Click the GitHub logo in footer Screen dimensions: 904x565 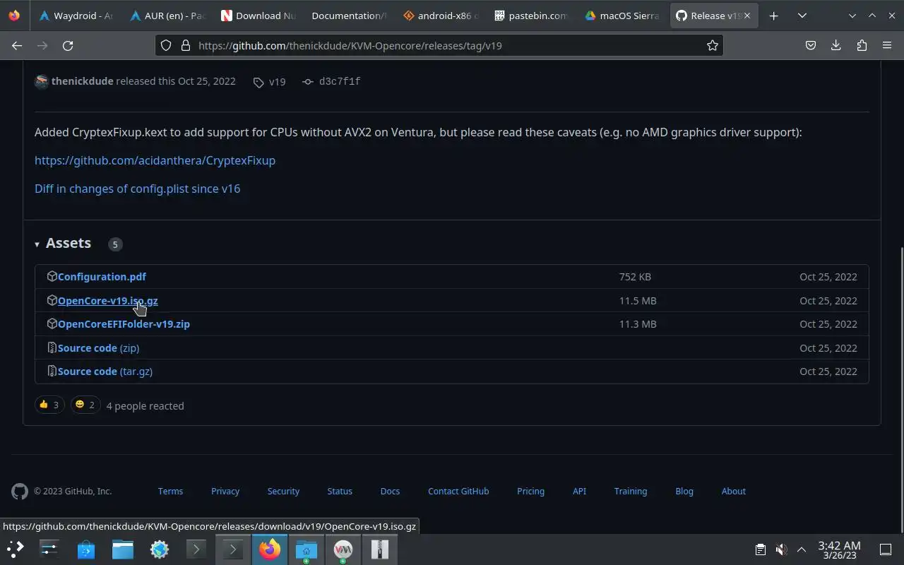[x=20, y=492]
